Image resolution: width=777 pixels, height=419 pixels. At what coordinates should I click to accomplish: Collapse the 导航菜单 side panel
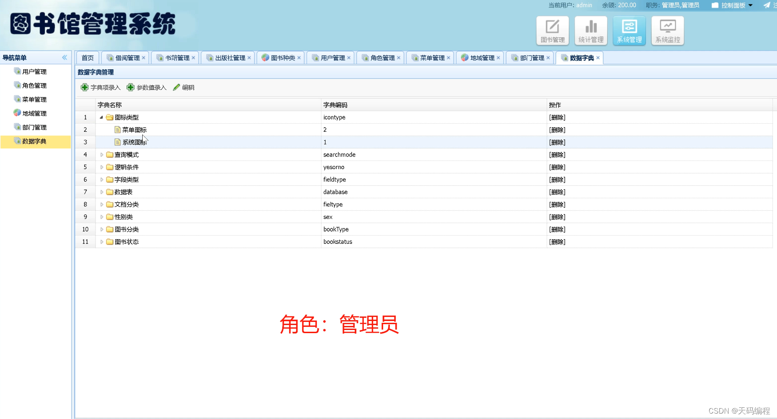pos(64,58)
